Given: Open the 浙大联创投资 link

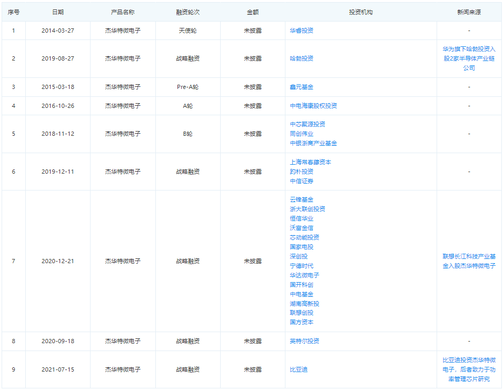Looking at the screenshot, I should [308, 209].
